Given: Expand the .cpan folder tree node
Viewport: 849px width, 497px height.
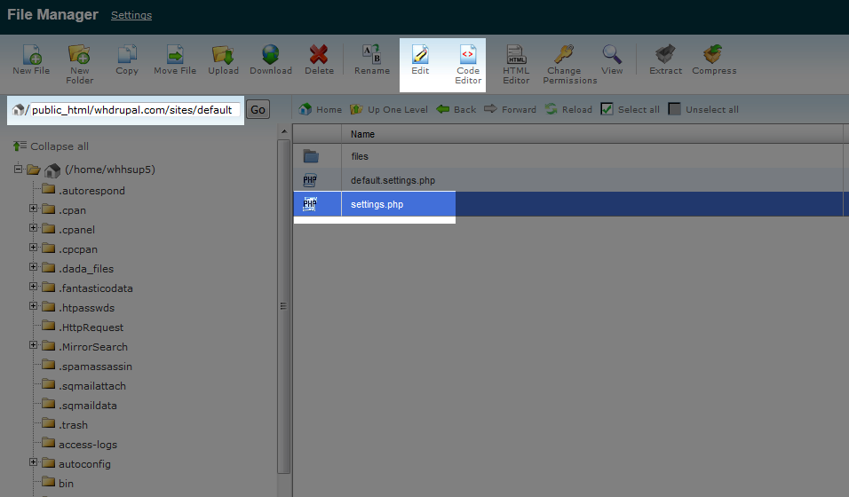Looking at the screenshot, I should point(34,209).
